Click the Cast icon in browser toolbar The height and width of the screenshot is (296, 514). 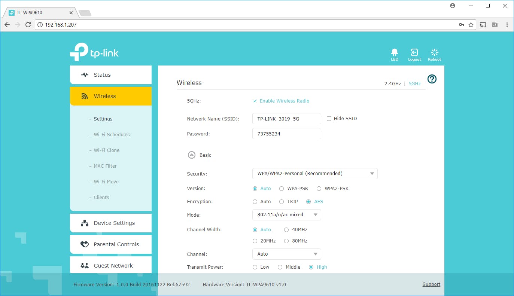pos(483,25)
